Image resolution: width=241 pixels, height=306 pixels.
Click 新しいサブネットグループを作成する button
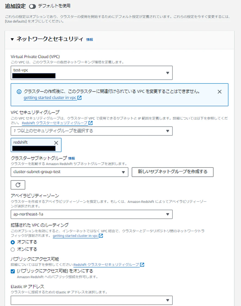(172, 172)
